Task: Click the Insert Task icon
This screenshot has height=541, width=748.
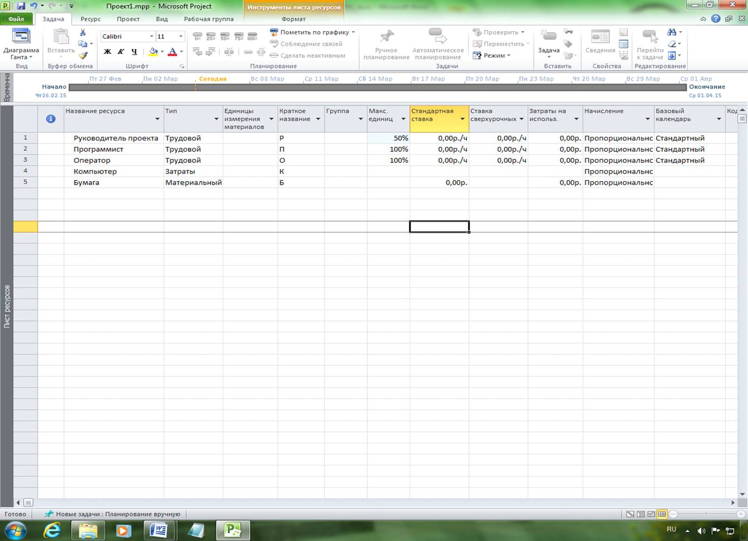Action: 549,38
